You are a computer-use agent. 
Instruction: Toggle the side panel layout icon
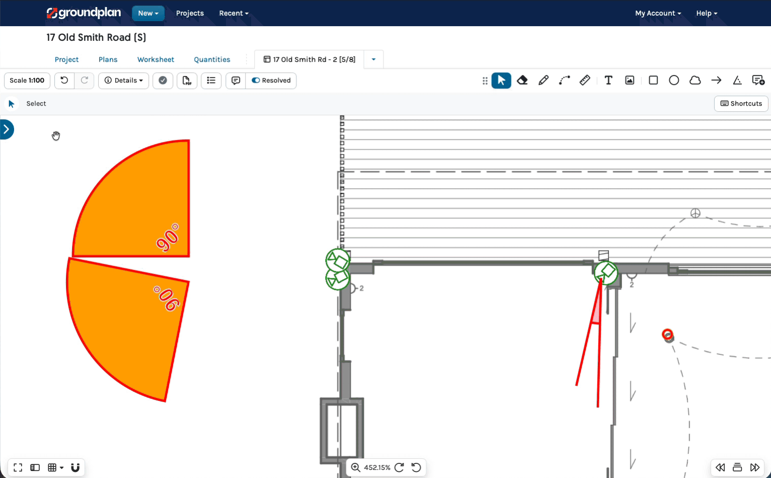click(35, 467)
